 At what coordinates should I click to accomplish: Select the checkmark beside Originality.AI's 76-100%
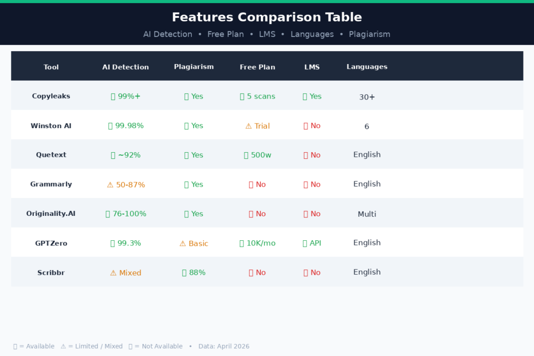click(107, 214)
